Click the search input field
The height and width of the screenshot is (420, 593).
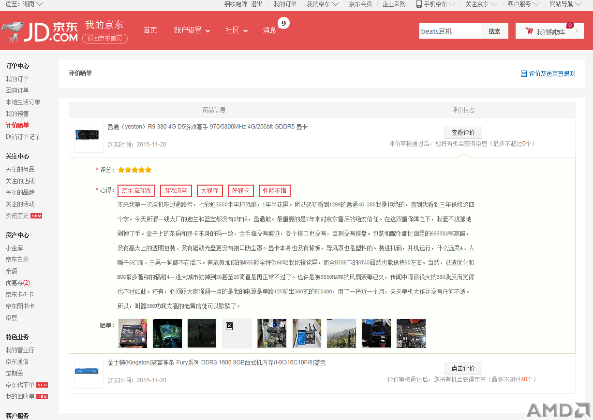click(450, 31)
